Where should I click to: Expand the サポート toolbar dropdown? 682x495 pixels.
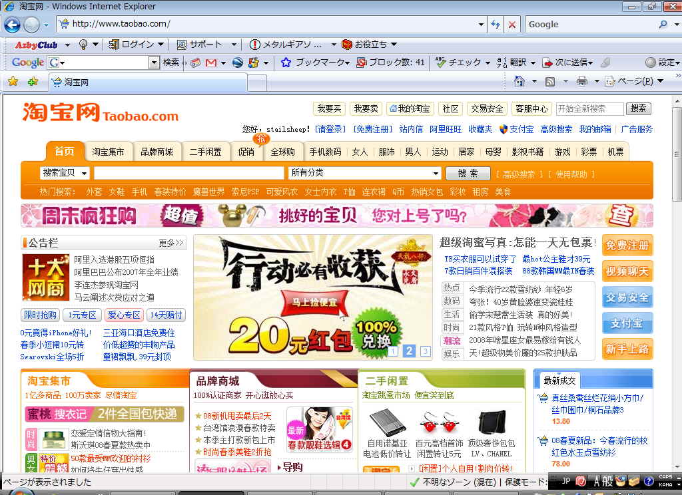click(234, 45)
